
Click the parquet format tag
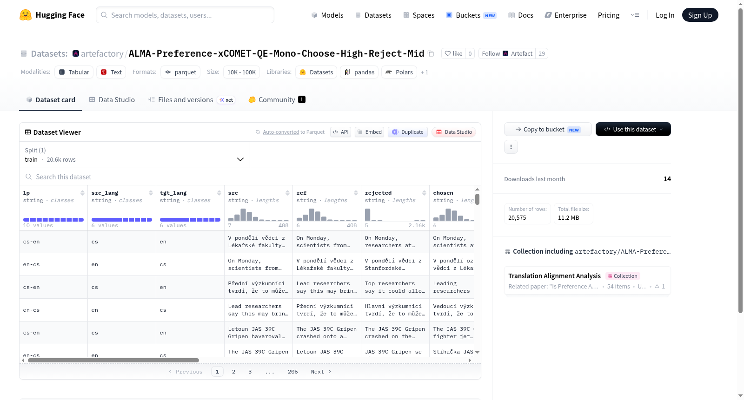(x=180, y=72)
